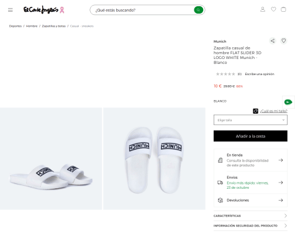This screenshot has height=236, width=295.
Task: Open the Elige talla size dropdown
Action: 250,120
